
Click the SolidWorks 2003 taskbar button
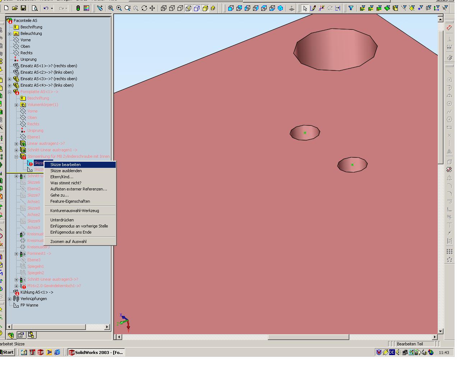click(x=96, y=352)
